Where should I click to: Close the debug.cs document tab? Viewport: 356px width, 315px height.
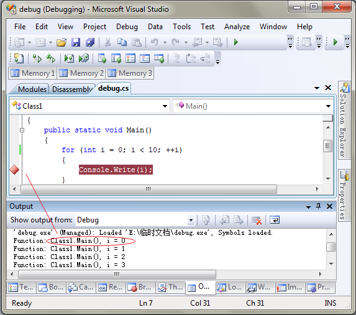coord(328,88)
